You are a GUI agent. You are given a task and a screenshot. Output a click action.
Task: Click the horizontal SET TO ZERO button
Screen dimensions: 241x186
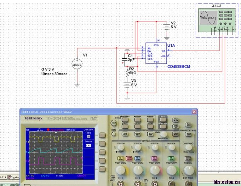(188, 134)
